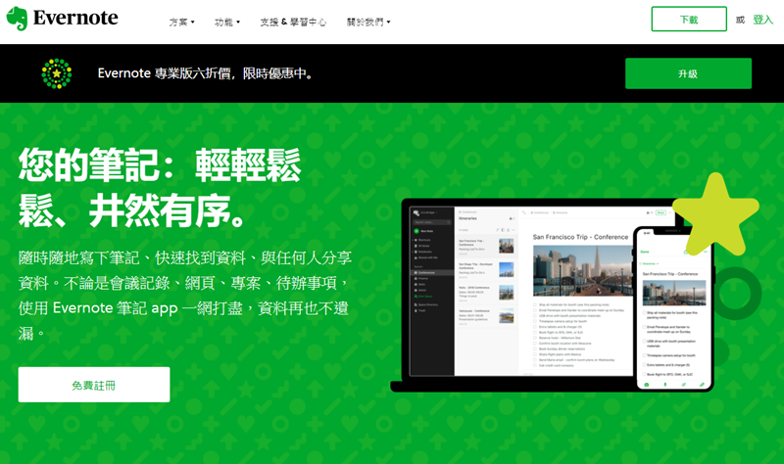Click the 下載 download button
This screenshot has width=784, height=464.
(x=689, y=20)
